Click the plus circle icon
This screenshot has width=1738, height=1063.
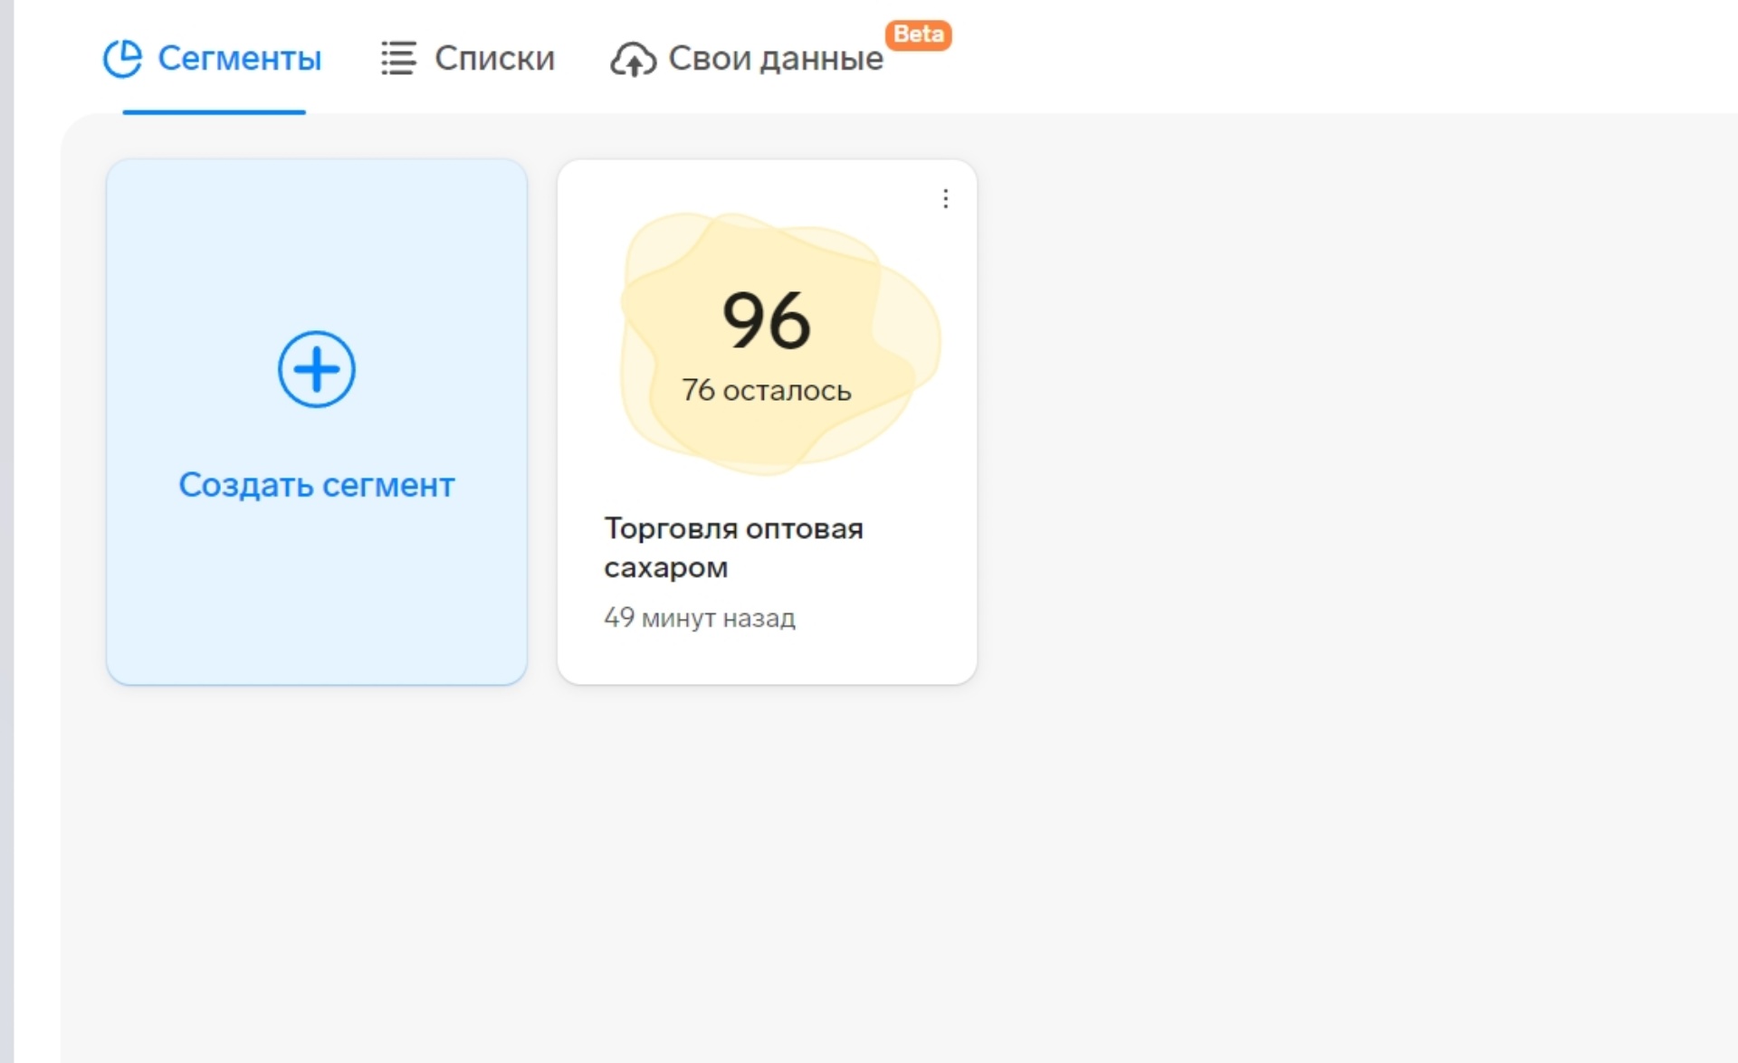pyautogui.click(x=316, y=369)
